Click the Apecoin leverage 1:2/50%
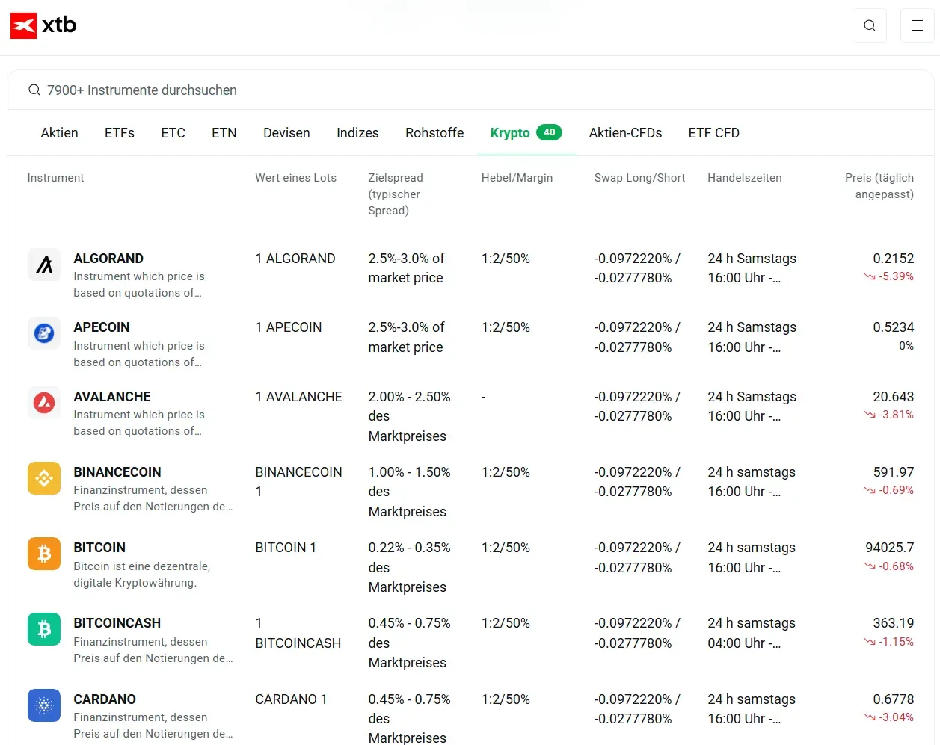Image resolution: width=940 pixels, height=745 pixels. tap(506, 327)
